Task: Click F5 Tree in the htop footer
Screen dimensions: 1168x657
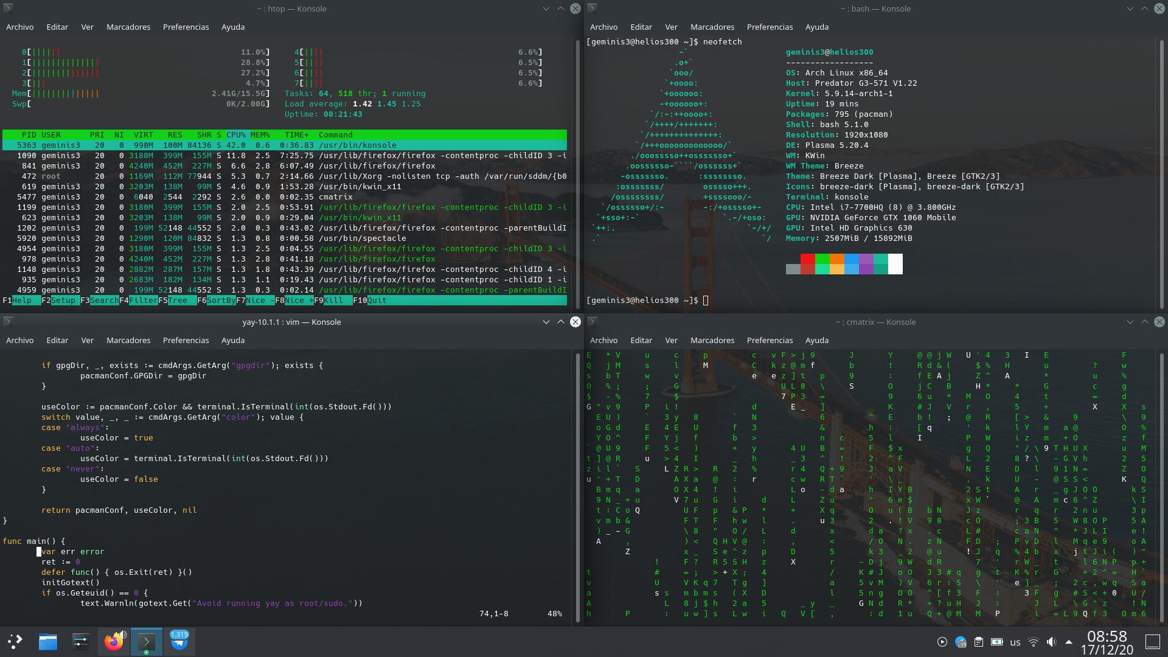Action: tap(178, 301)
